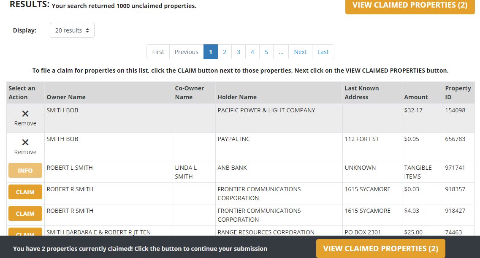Screen dimensions: 480x258
Task: Remove the SMITH BOB PayPal Inc property claim
Action: point(25,146)
